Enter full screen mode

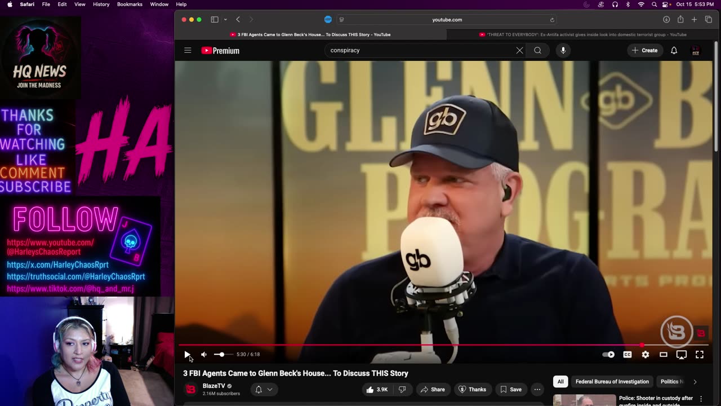(700, 354)
